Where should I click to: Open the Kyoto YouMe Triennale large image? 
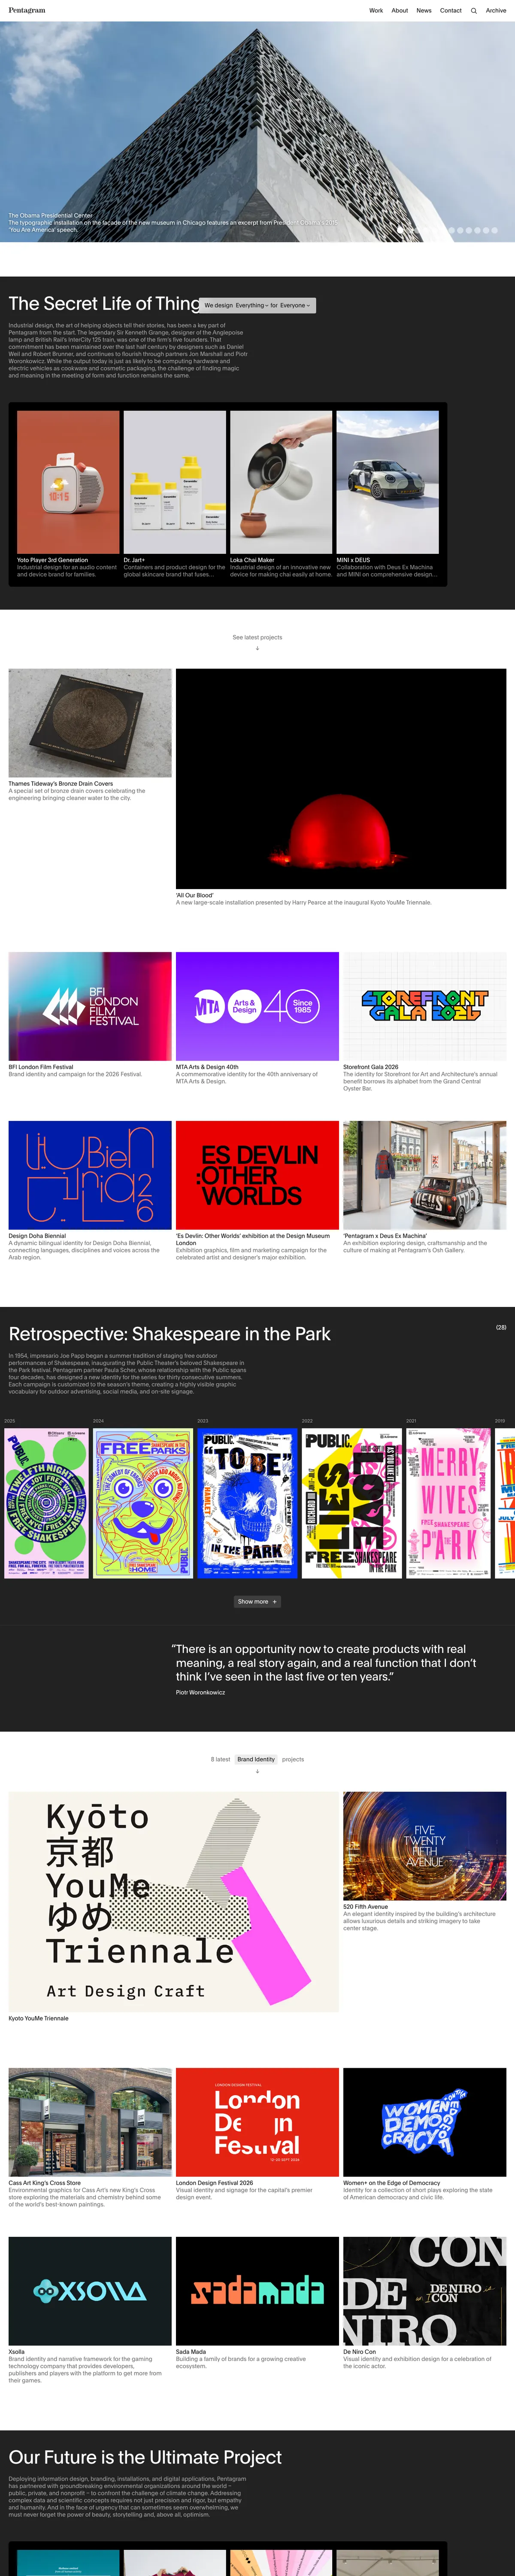coord(174,1901)
